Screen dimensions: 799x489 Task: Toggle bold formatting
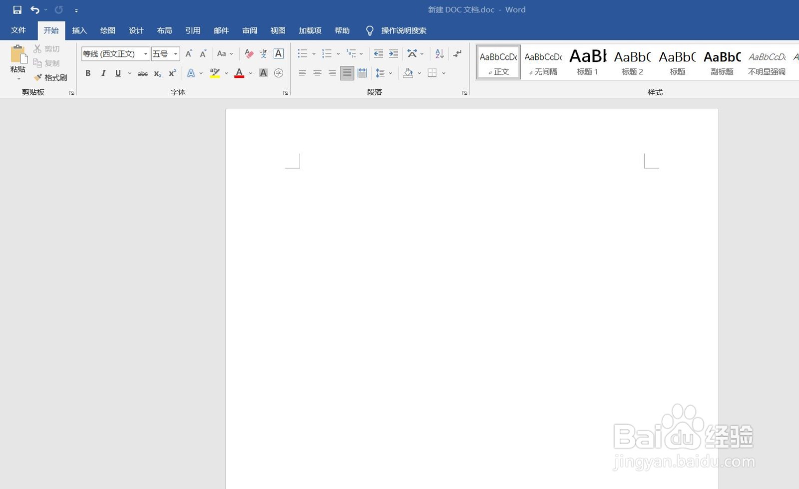pos(88,73)
